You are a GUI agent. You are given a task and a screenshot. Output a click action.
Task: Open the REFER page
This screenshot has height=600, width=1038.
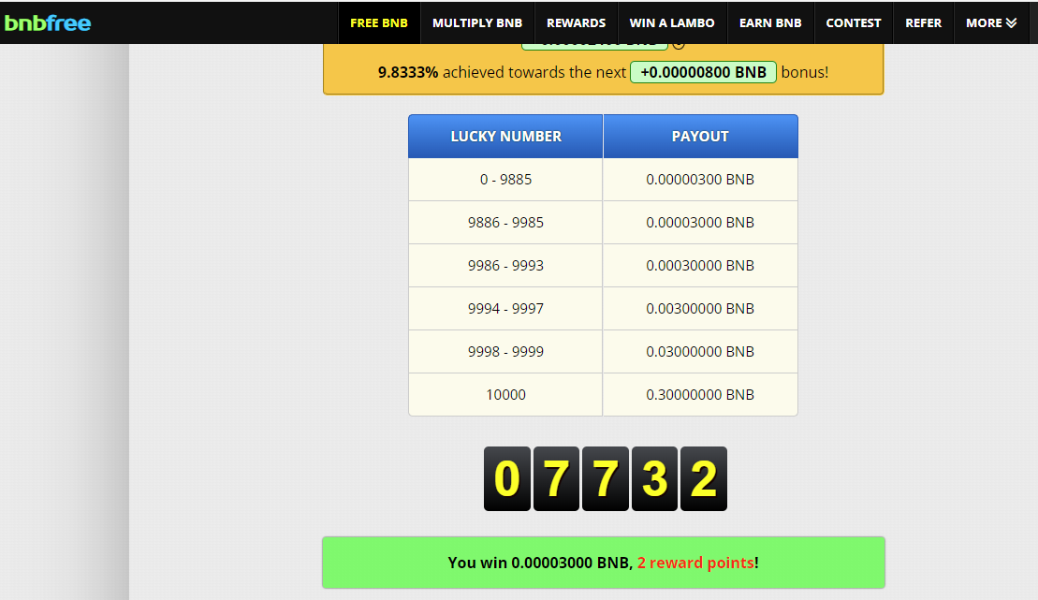pyautogui.click(x=923, y=22)
